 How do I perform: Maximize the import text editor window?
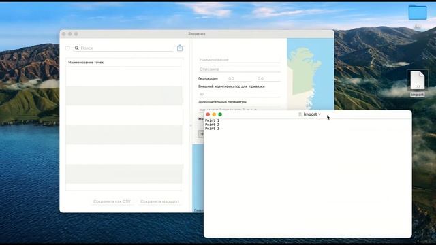click(220, 114)
